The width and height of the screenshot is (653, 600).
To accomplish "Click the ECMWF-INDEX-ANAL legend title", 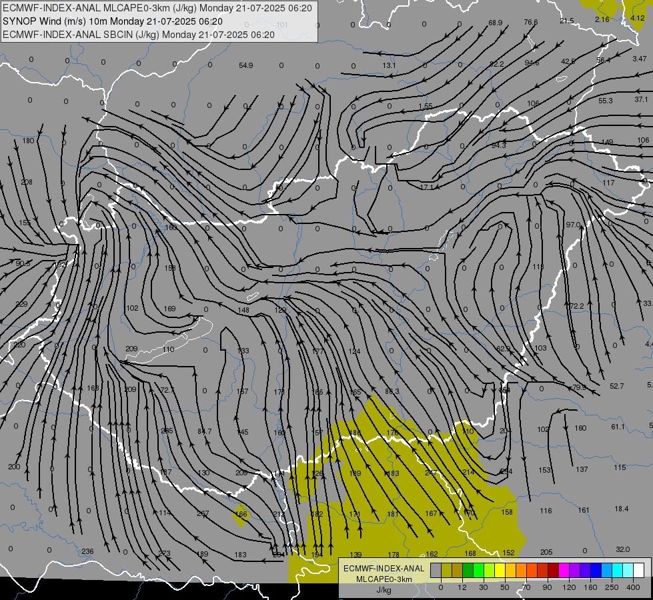I will (384, 569).
